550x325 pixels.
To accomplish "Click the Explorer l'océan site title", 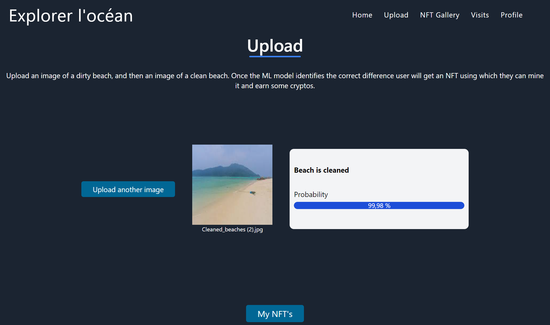I will tap(71, 16).
